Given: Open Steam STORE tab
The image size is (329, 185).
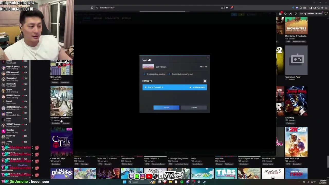Looking at the screenshot, I should pyautogui.click(x=87, y=18).
